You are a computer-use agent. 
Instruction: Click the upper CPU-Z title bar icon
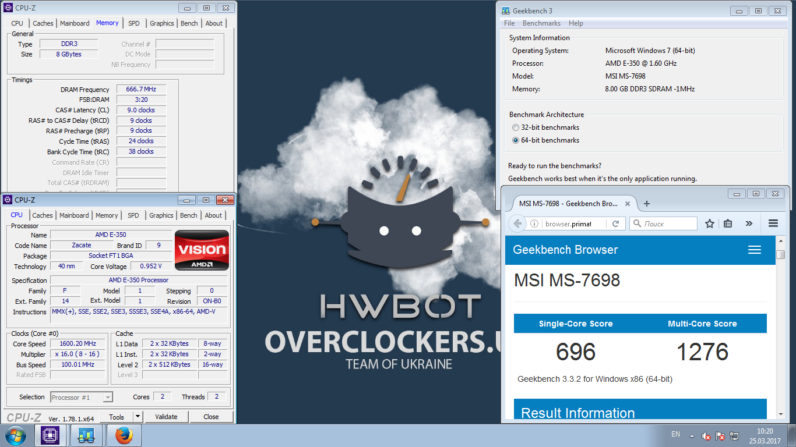pos(8,8)
